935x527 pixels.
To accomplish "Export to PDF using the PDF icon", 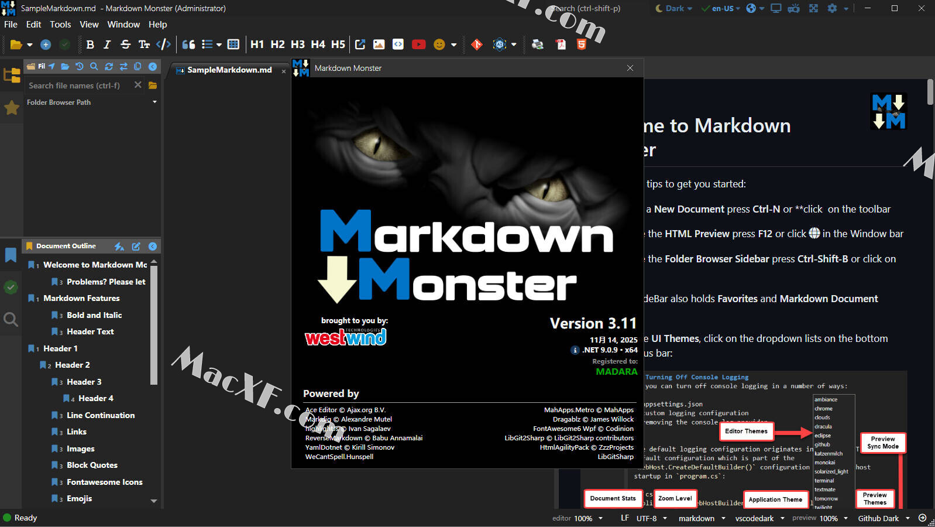I will click(561, 45).
